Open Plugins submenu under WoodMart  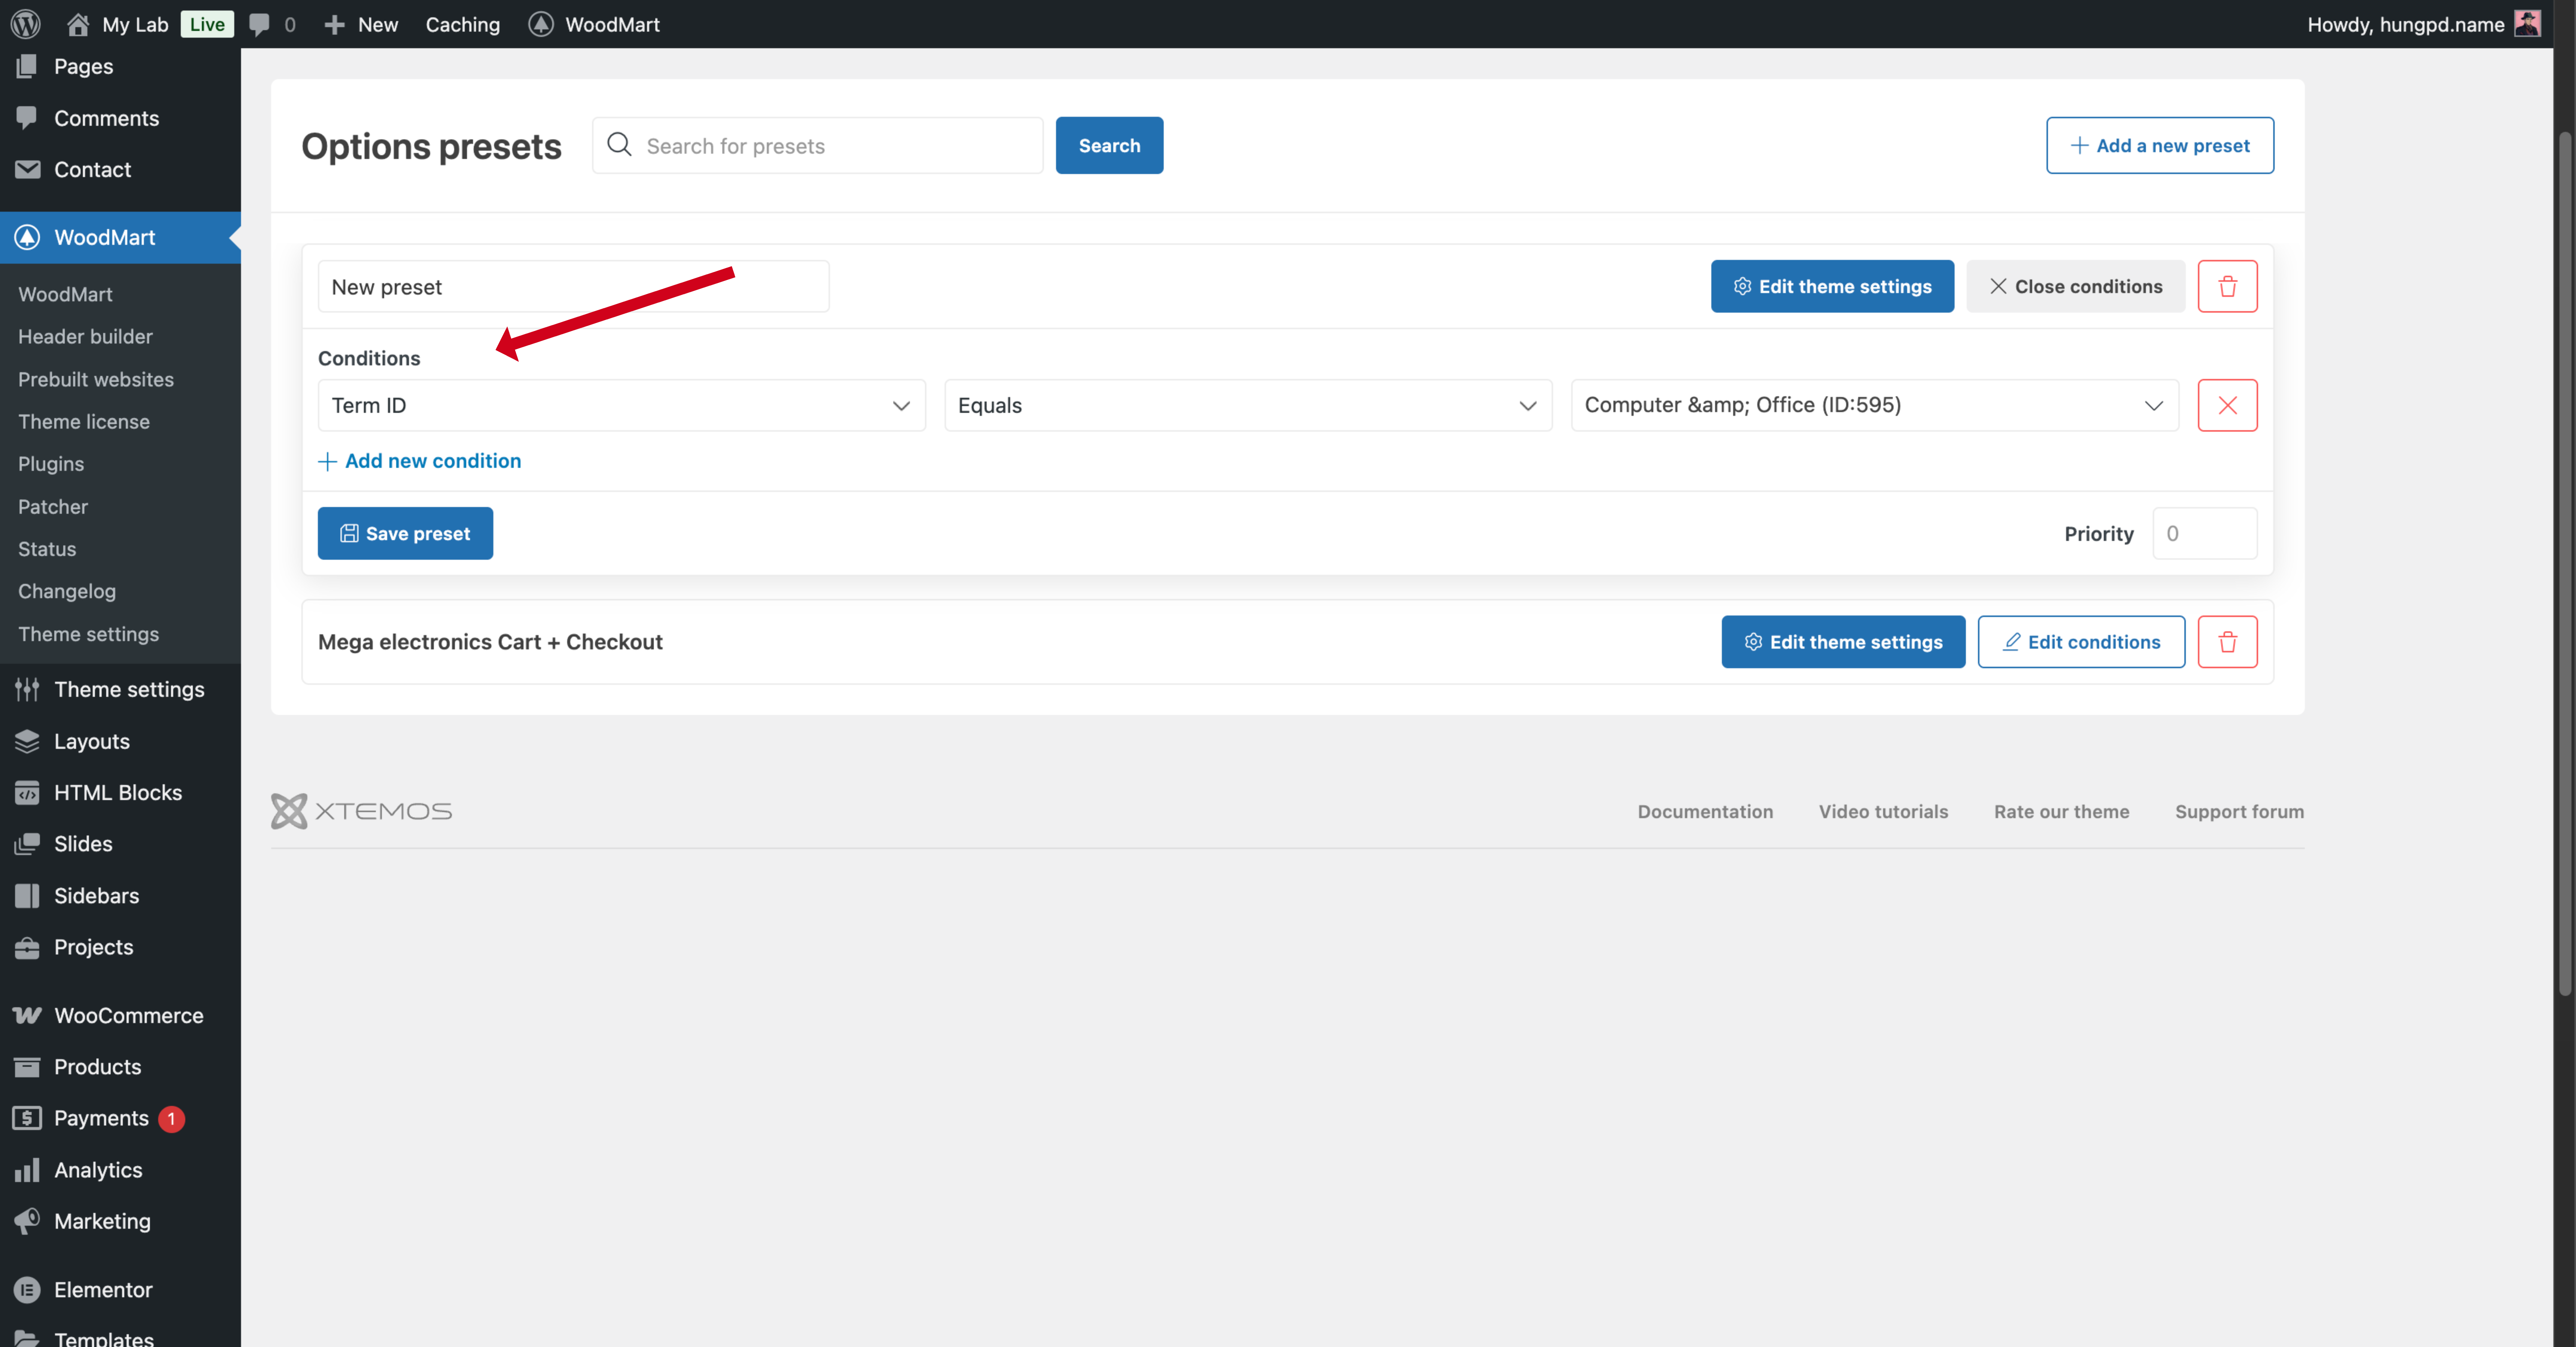point(51,464)
